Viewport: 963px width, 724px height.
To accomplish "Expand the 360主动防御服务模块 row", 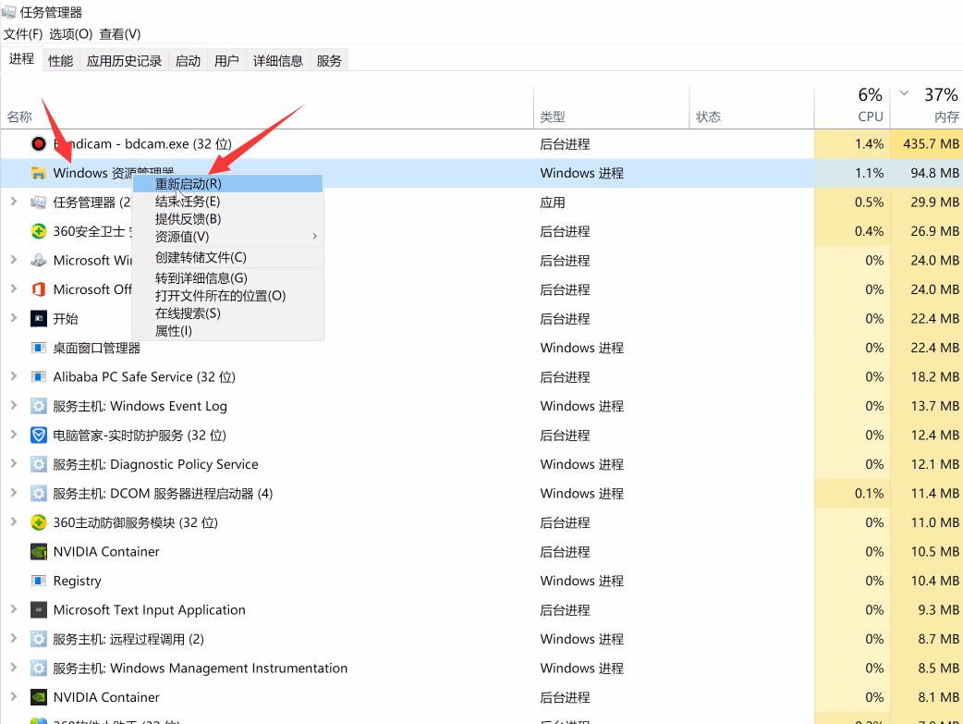I will point(14,522).
